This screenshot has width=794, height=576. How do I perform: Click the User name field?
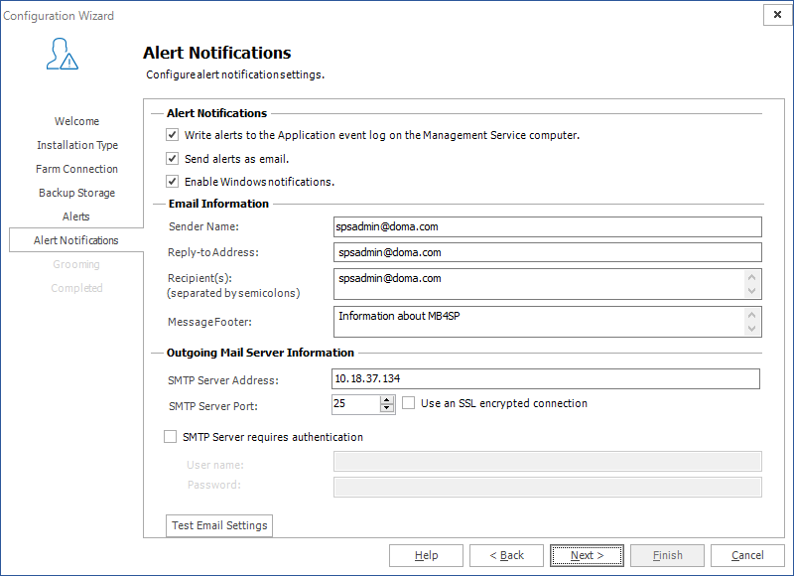click(x=548, y=462)
